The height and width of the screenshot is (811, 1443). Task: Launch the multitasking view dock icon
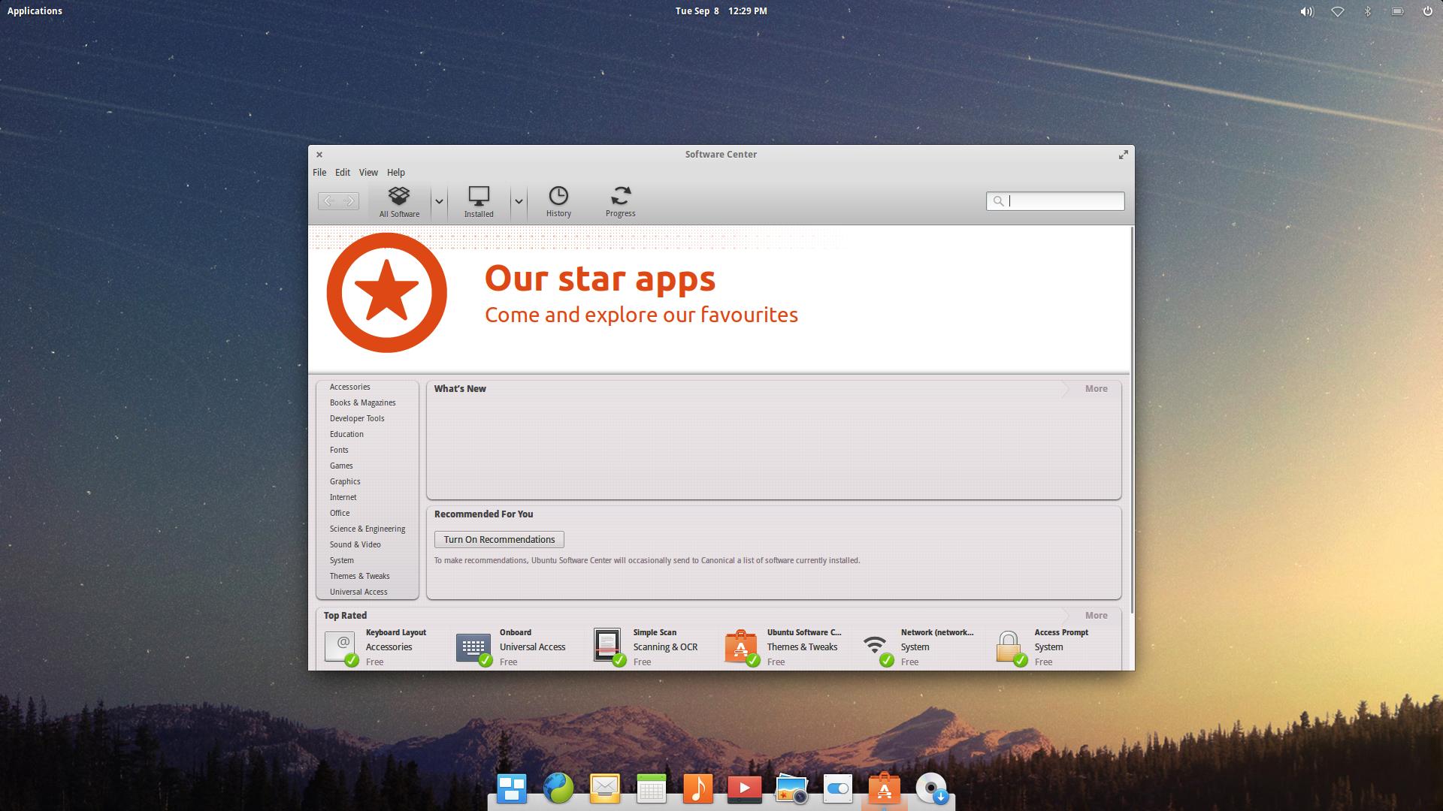[x=512, y=788]
